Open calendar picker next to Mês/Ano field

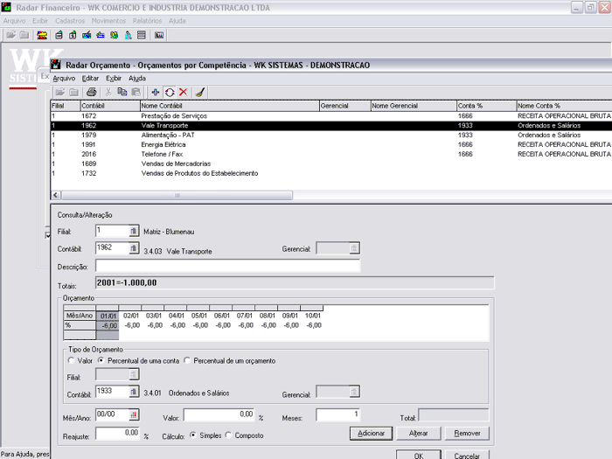point(134,415)
